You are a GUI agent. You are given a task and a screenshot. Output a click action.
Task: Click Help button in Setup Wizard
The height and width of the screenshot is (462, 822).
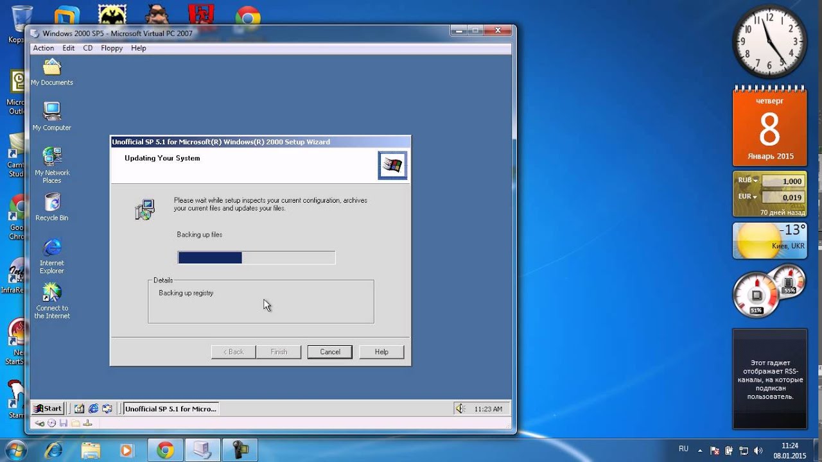(x=381, y=352)
